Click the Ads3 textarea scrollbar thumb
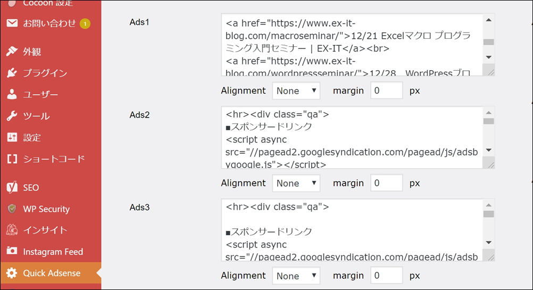 [488, 214]
